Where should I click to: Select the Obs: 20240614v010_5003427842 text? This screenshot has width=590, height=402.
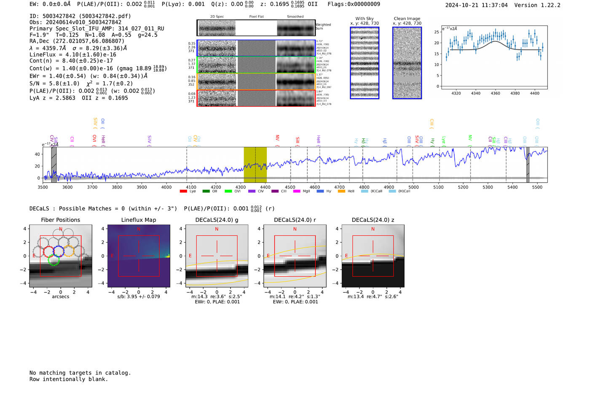click(75, 22)
